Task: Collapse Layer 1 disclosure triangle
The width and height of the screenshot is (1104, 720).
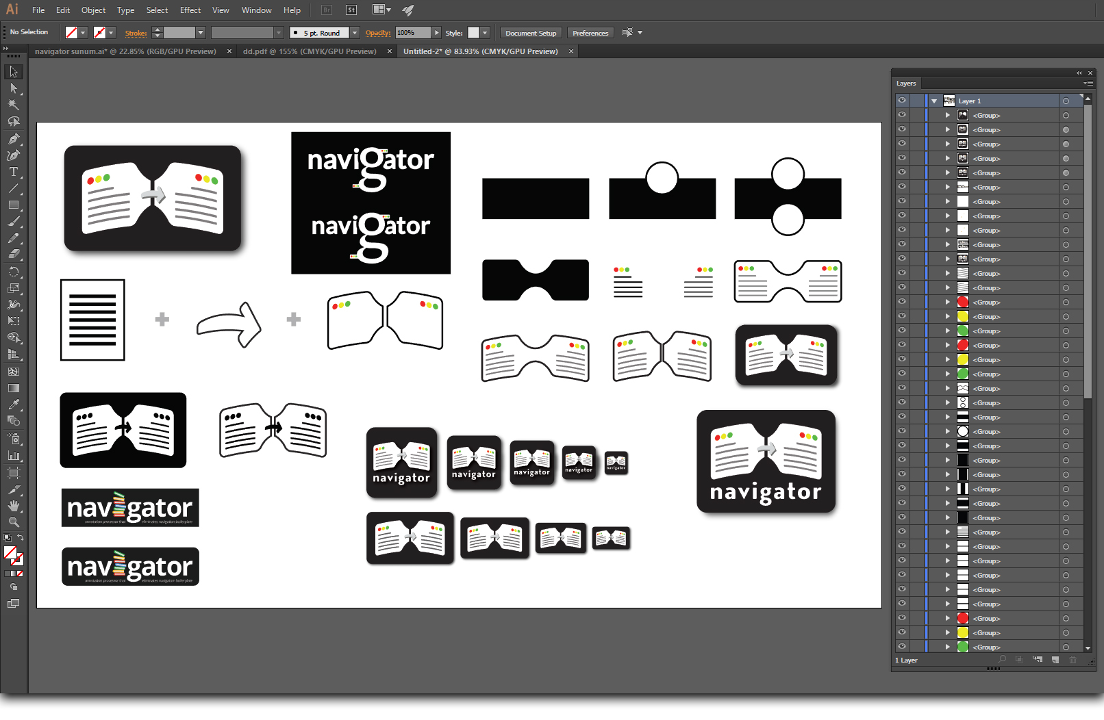Action: coord(934,101)
